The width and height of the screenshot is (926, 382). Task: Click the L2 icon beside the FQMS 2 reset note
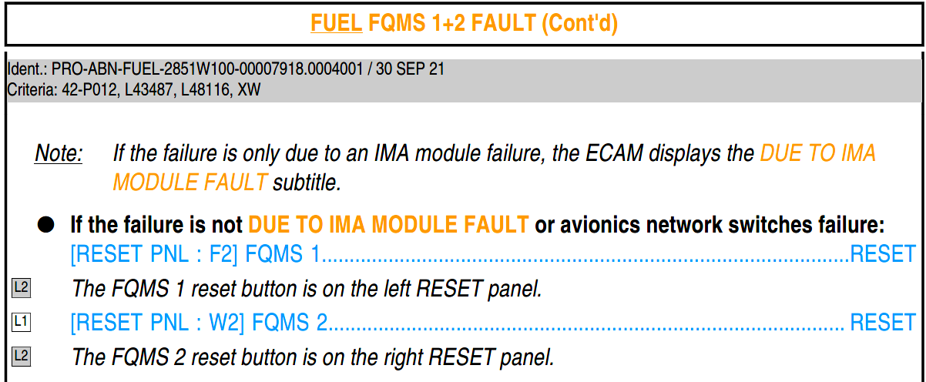(x=21, y=357)
